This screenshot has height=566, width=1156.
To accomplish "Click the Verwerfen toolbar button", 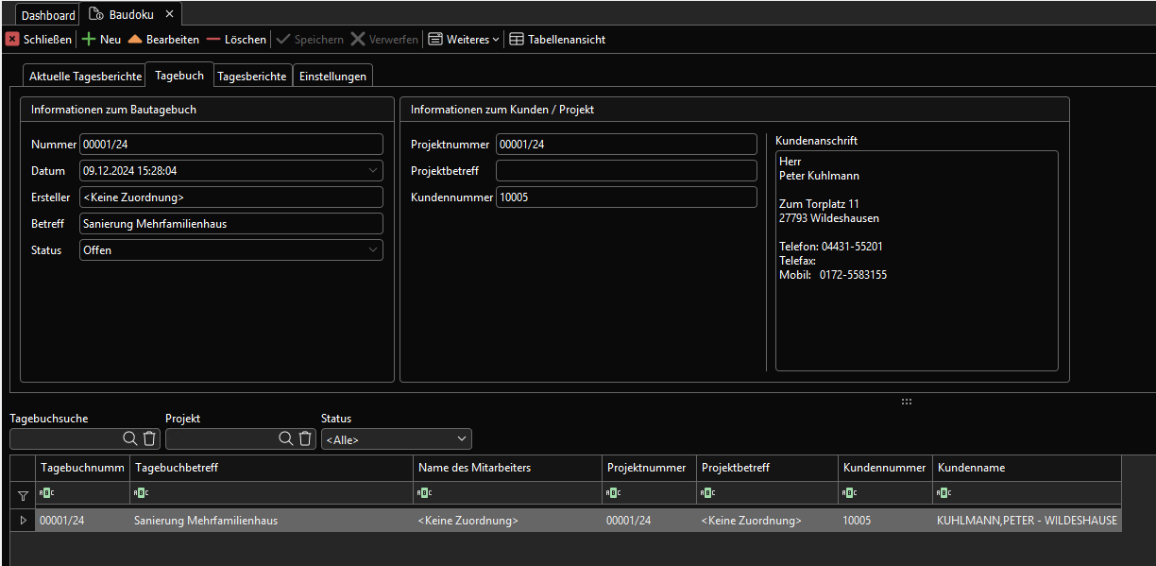I will point(385,40).
